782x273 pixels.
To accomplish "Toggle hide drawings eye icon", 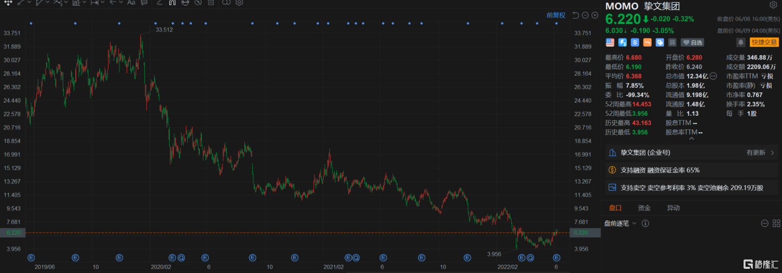I will (x=198, y=3).
